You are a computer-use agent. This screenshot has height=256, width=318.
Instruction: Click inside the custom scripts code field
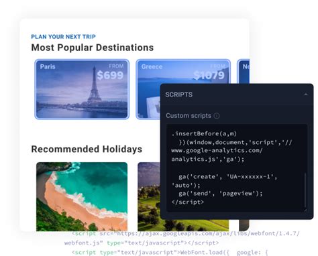pos(237,168)
